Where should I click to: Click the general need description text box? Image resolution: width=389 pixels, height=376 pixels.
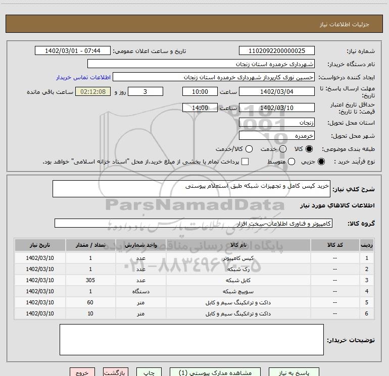(x=191, y=189)
